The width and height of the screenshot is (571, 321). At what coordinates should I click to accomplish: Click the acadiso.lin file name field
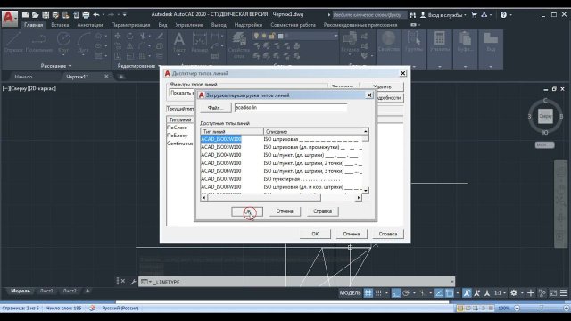[291, 108]
